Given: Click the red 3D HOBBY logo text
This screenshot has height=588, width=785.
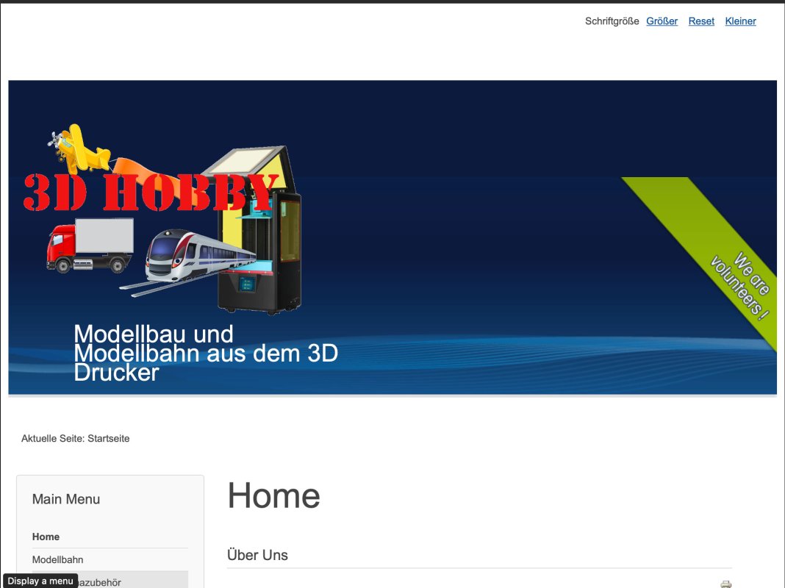Looking at the screenshot, I should (x=151, y=193).
